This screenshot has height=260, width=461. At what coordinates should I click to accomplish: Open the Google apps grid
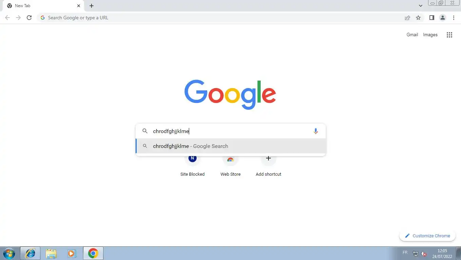point(449,35)
